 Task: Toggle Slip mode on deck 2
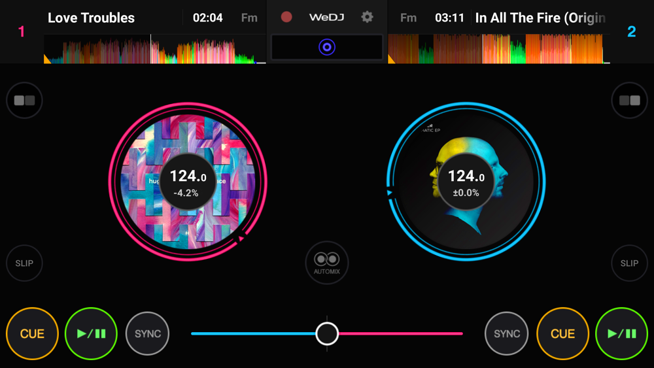click(629, 263)
